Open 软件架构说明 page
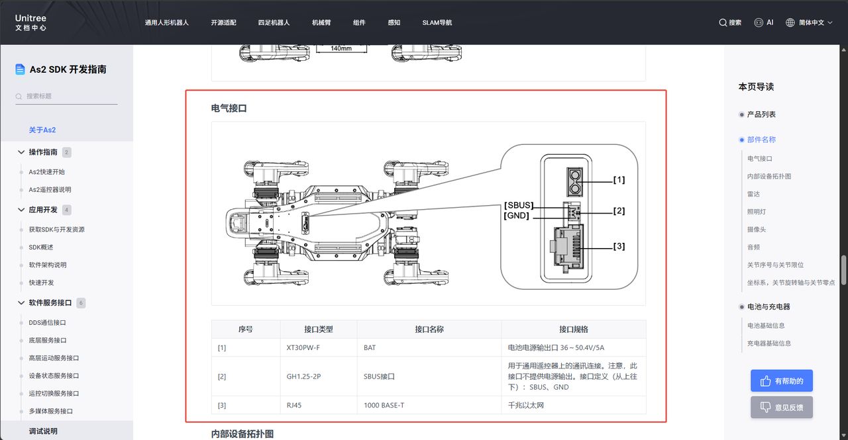848x440 pixels. (x=48, y=265)
